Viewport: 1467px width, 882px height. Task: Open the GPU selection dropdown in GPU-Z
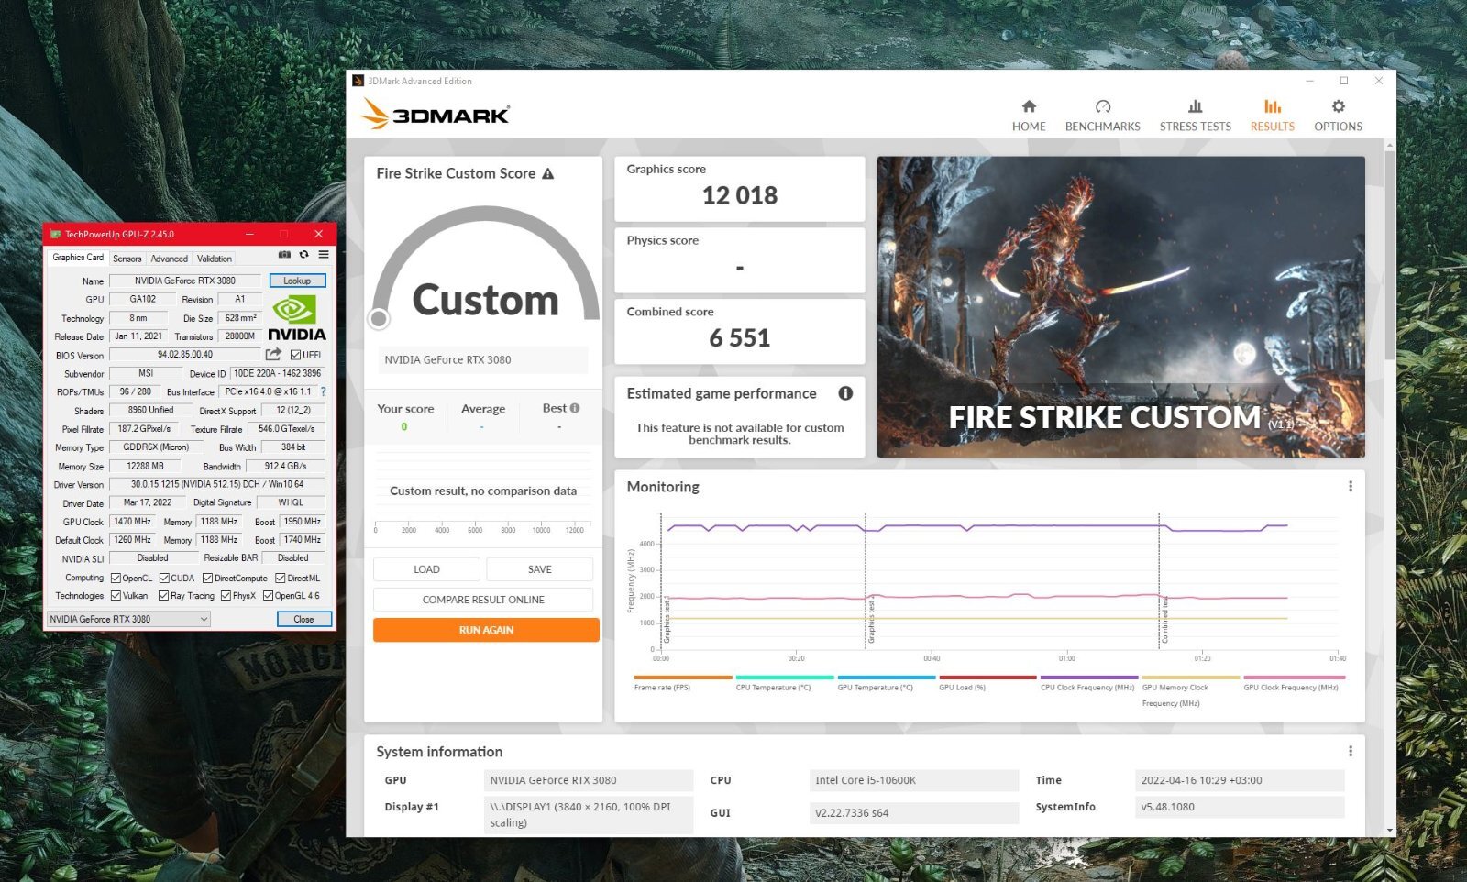pyautogui.click(x=128, y=619)
